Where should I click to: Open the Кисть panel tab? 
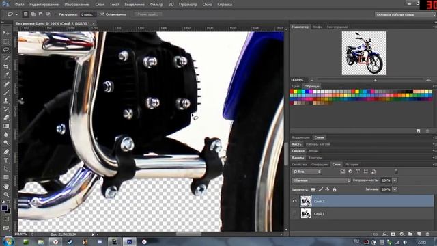(x=296, y=144)
